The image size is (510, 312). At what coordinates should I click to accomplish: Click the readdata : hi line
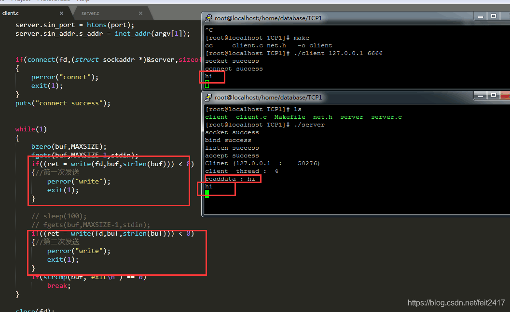tap(230, 179)
